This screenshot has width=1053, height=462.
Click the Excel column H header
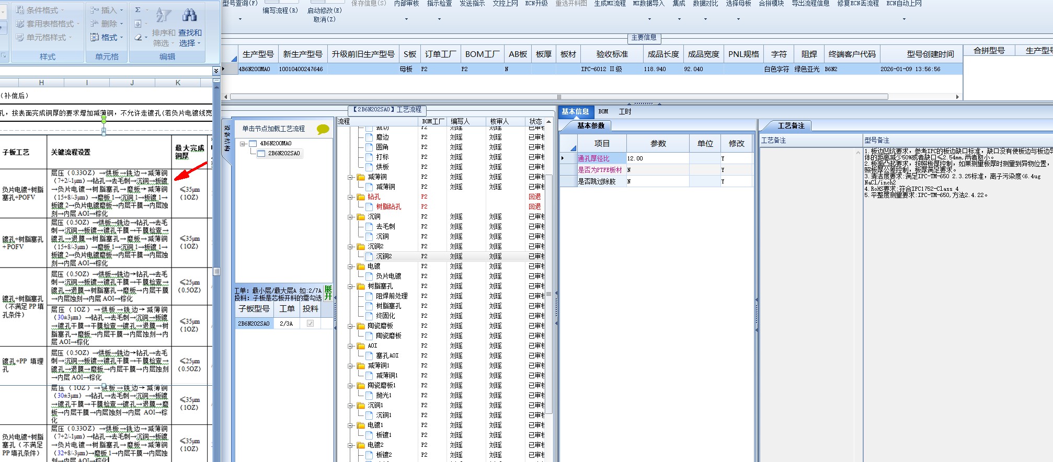pos(41,83)
